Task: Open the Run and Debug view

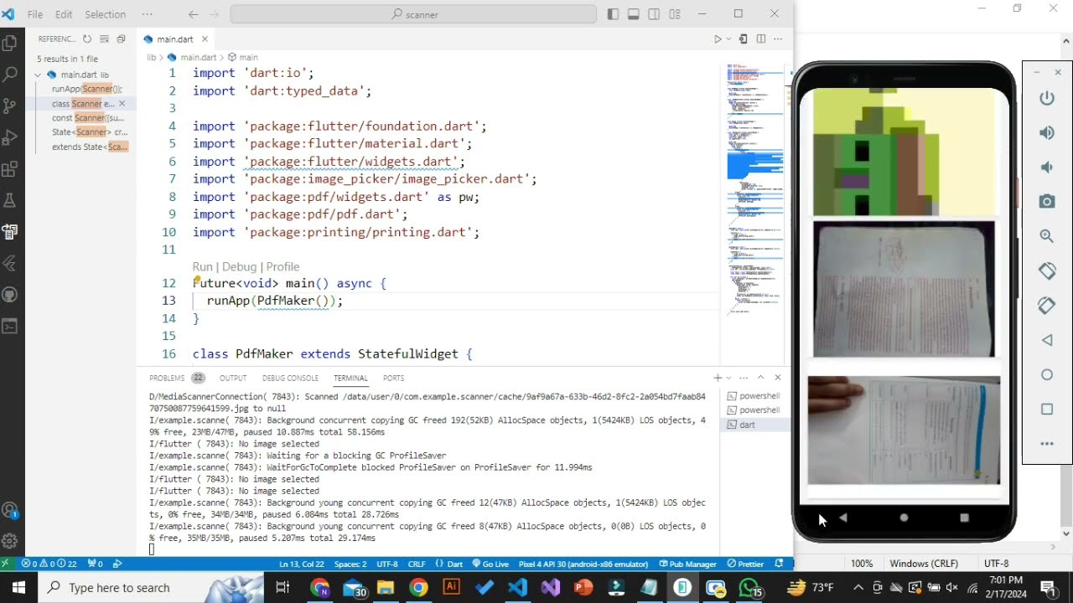Action: [10, 137]
